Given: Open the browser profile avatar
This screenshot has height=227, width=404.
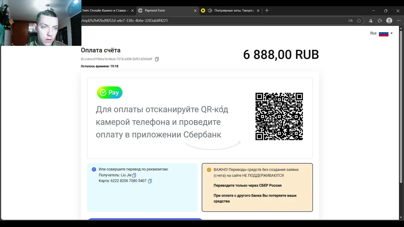Looking at the screenshot, I should 389,20.
